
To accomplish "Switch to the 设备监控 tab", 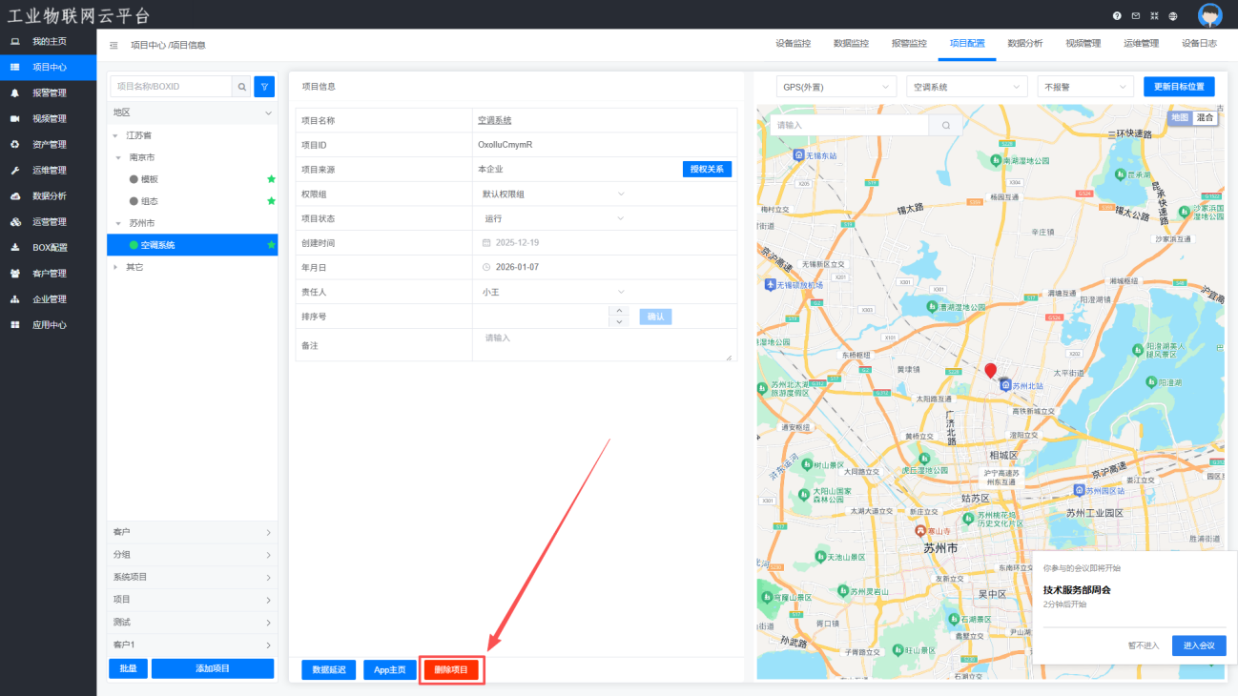I will coord(793,44).
